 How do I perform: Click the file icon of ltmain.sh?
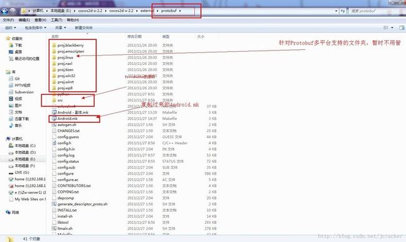tap(54, 228)
